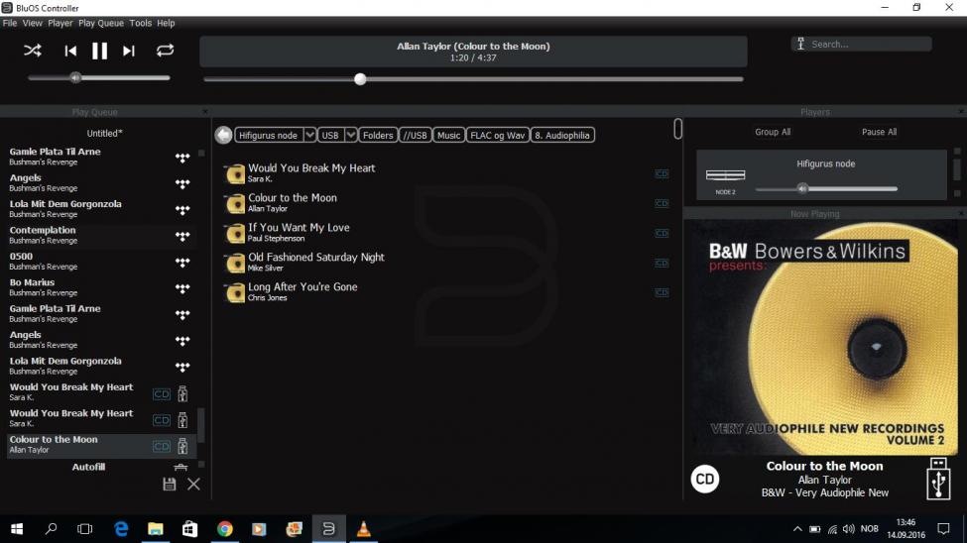The image size is (967, 543).
Task: Open the View menu
Action: 32,23
